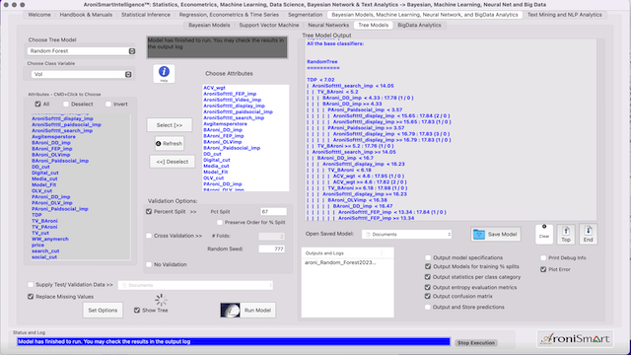Screen dimensions: 631x355
Task: Select ACV_wgt in Choose Attributes list
Action: 214,88
